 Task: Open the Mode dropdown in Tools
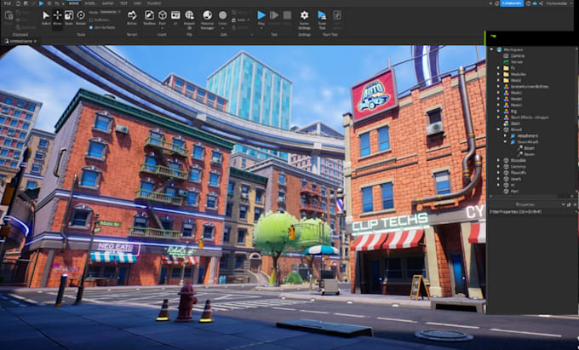[x=110, y=12]
